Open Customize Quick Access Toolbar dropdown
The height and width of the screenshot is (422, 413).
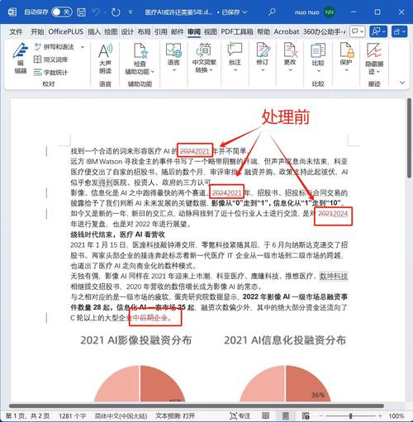click(131, 12)
